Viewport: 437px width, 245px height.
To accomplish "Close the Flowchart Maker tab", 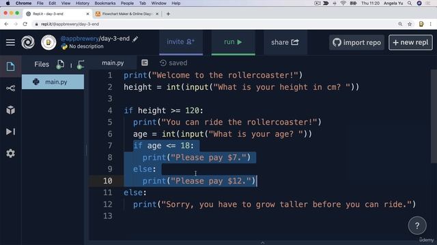I will pyautogui.click(x=157, y=14).
